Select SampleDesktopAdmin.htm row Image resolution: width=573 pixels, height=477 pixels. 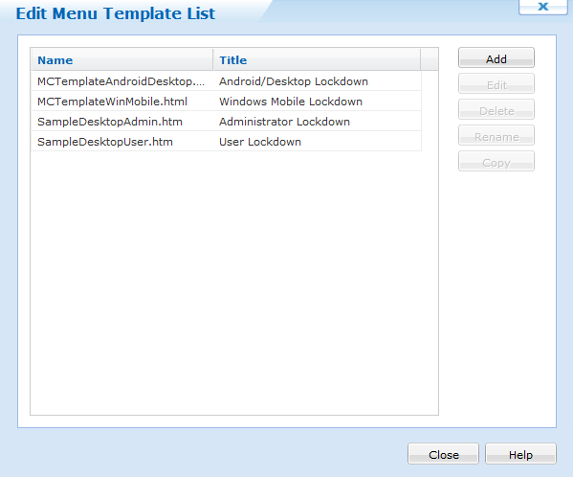coord(226,122)
